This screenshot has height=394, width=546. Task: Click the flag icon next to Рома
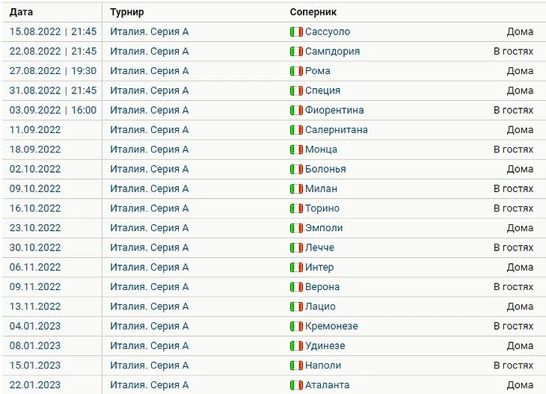coord(296,71)
